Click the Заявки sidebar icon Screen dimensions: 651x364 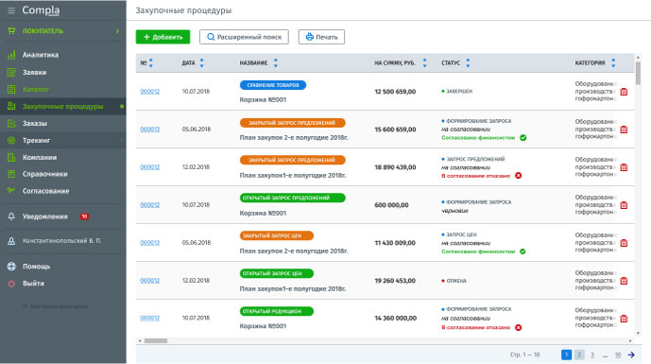pyautogui.click(x=11, y=72)
